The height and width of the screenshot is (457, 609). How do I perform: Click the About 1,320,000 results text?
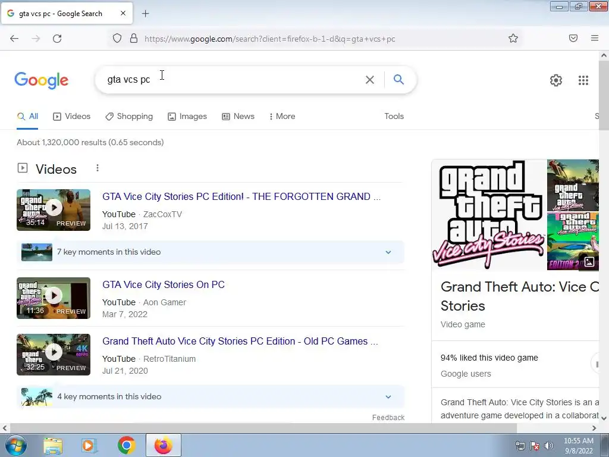pyautogui.click(x=90, y=142)
